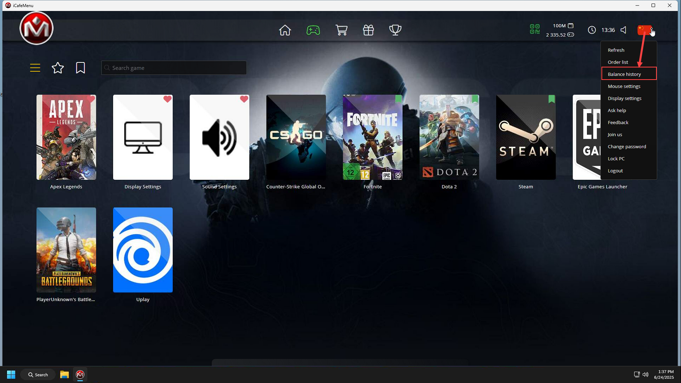Collapse the user flag dropdown menu
This screenshot has height=383, width=681.
point(644,30)
